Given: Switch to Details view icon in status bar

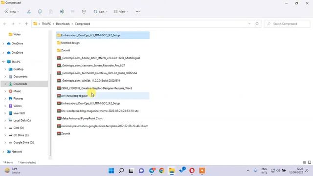Looking at the screenshot, I should [304, 162].
